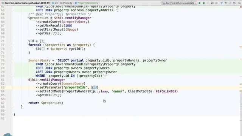
Task: Toggle the fold marker at line 63
Action: click(x=12, y=10)
